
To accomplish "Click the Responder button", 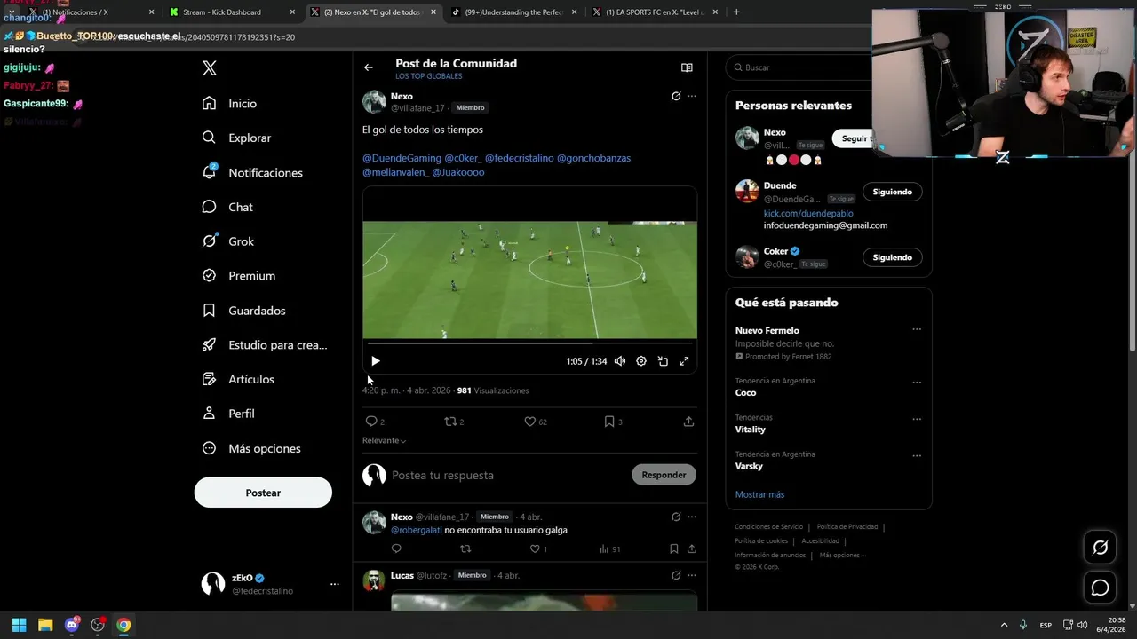I will (x=664, y=475).
